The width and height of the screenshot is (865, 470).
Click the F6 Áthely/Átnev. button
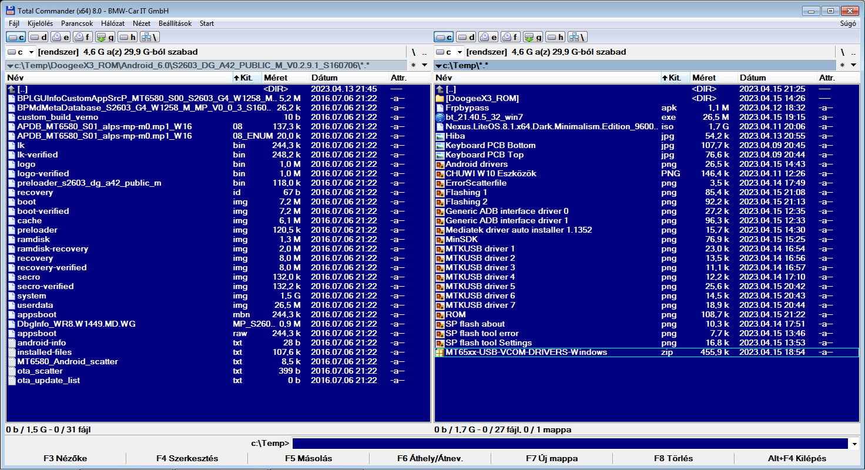point(430,458)
